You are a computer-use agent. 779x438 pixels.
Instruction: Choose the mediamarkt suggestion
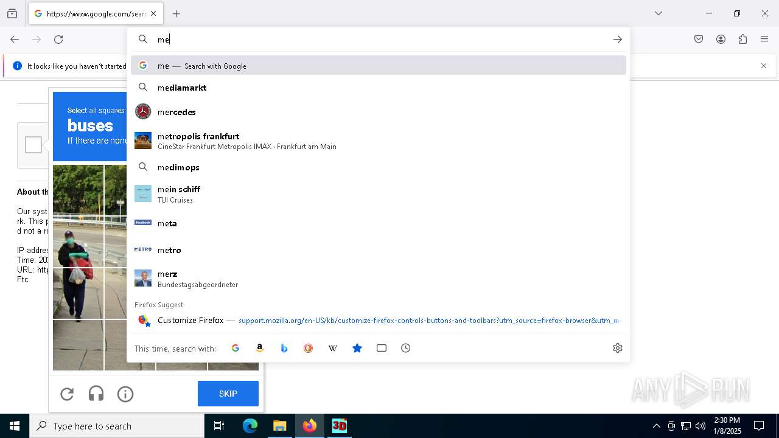(379, 88)
